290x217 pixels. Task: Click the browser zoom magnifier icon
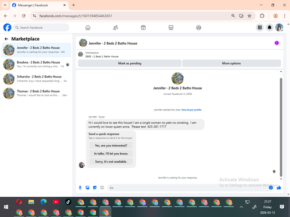coord(233,16)
